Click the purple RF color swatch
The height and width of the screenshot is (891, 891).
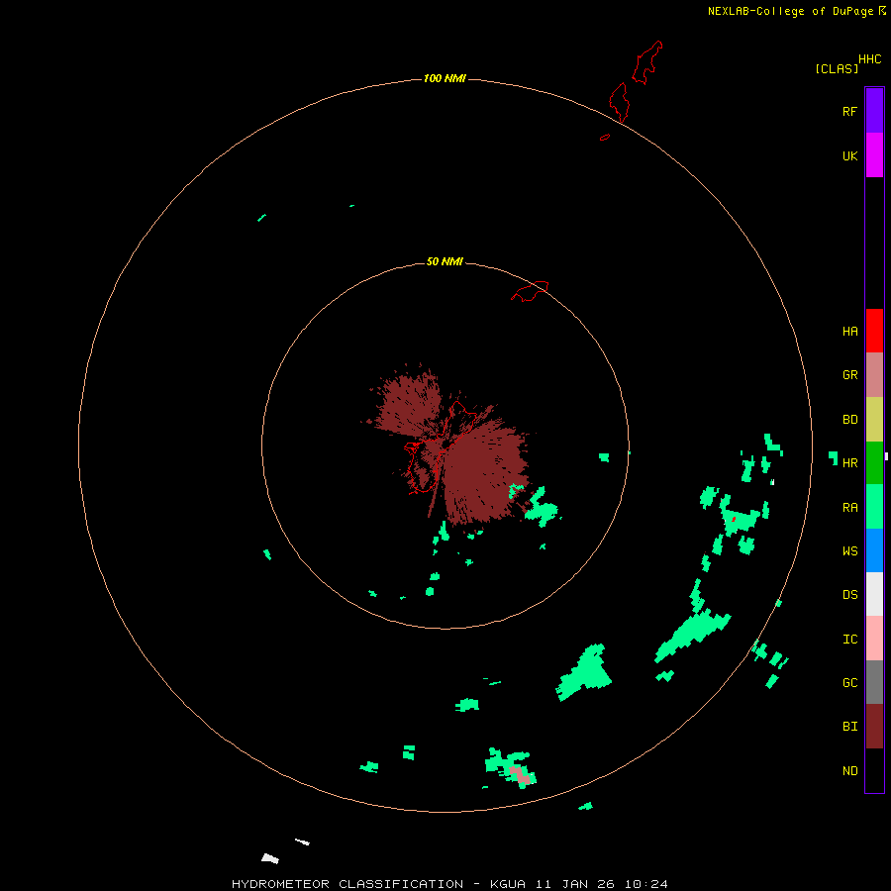(874, 111)
